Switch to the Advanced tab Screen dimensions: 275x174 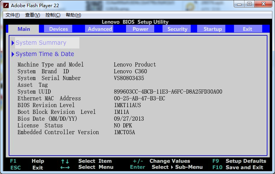(100, 29)
